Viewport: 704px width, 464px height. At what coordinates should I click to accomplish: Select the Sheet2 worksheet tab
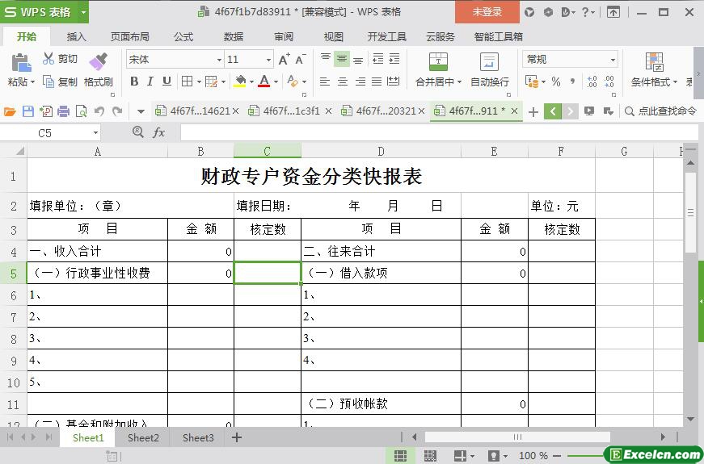pos(143,437)
